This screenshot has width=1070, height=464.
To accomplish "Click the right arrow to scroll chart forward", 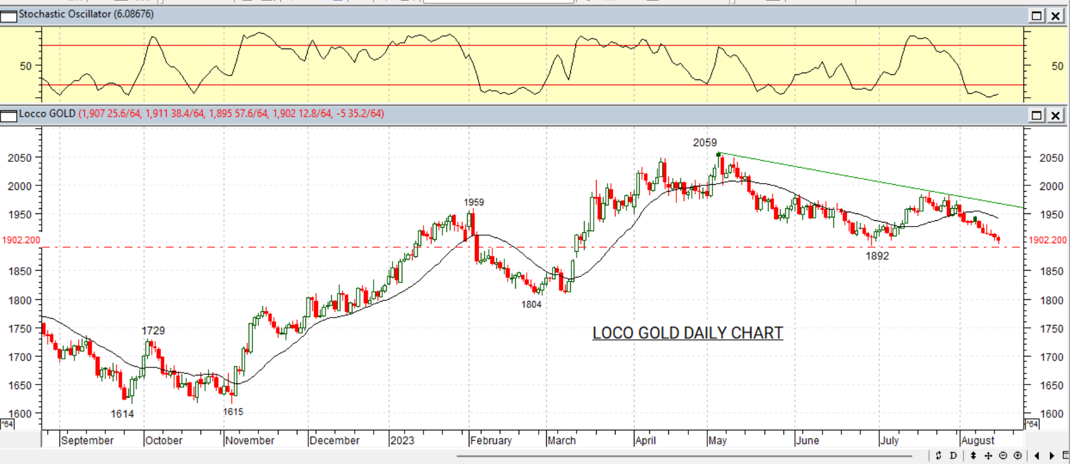I will (1052, 455).
